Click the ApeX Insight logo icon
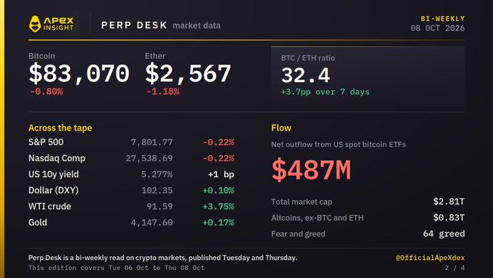Viewport: 493px width, 278px height. (35, 24)
